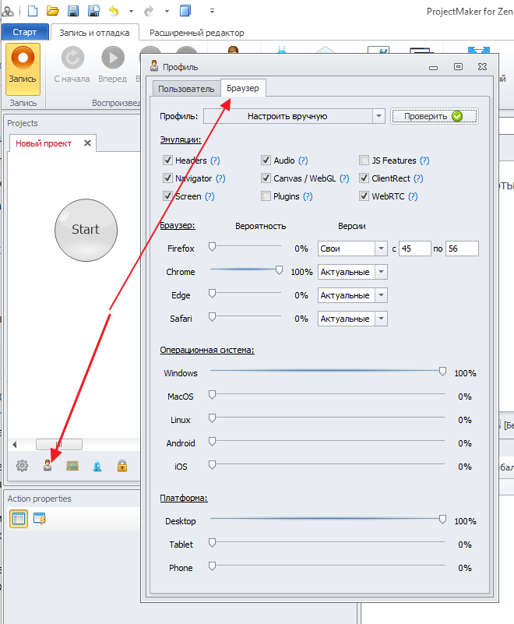514x624 pixels.
Task: Open Расширенный редактор ribbon tab
Action: pos(196,33)
